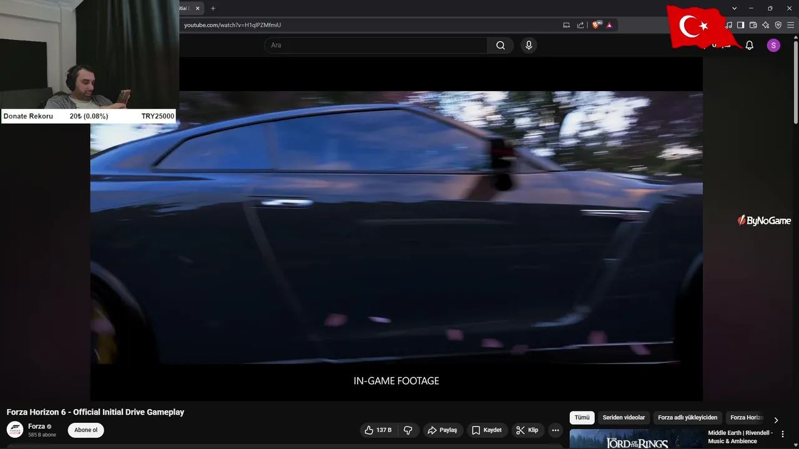Open the purple S account avatar
The width and height of the screenshot is (799, 449).
point(773,45)
